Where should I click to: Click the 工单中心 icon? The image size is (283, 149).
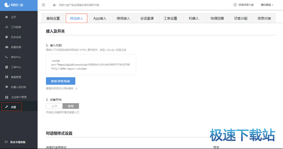coord(6,67)
